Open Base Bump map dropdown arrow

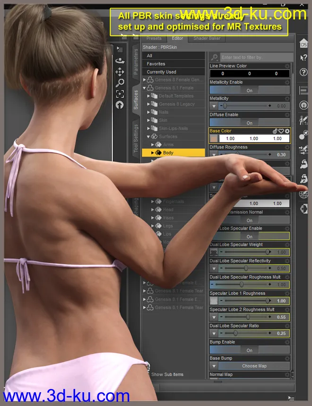(214, 366)
